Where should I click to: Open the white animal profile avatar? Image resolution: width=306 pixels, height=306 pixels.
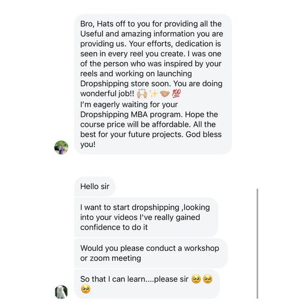point(61,292)
